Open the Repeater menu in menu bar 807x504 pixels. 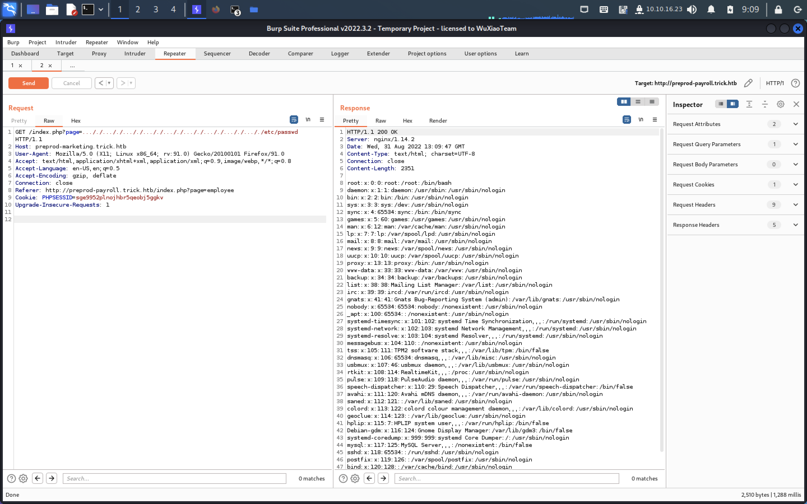tap(97, 42)
